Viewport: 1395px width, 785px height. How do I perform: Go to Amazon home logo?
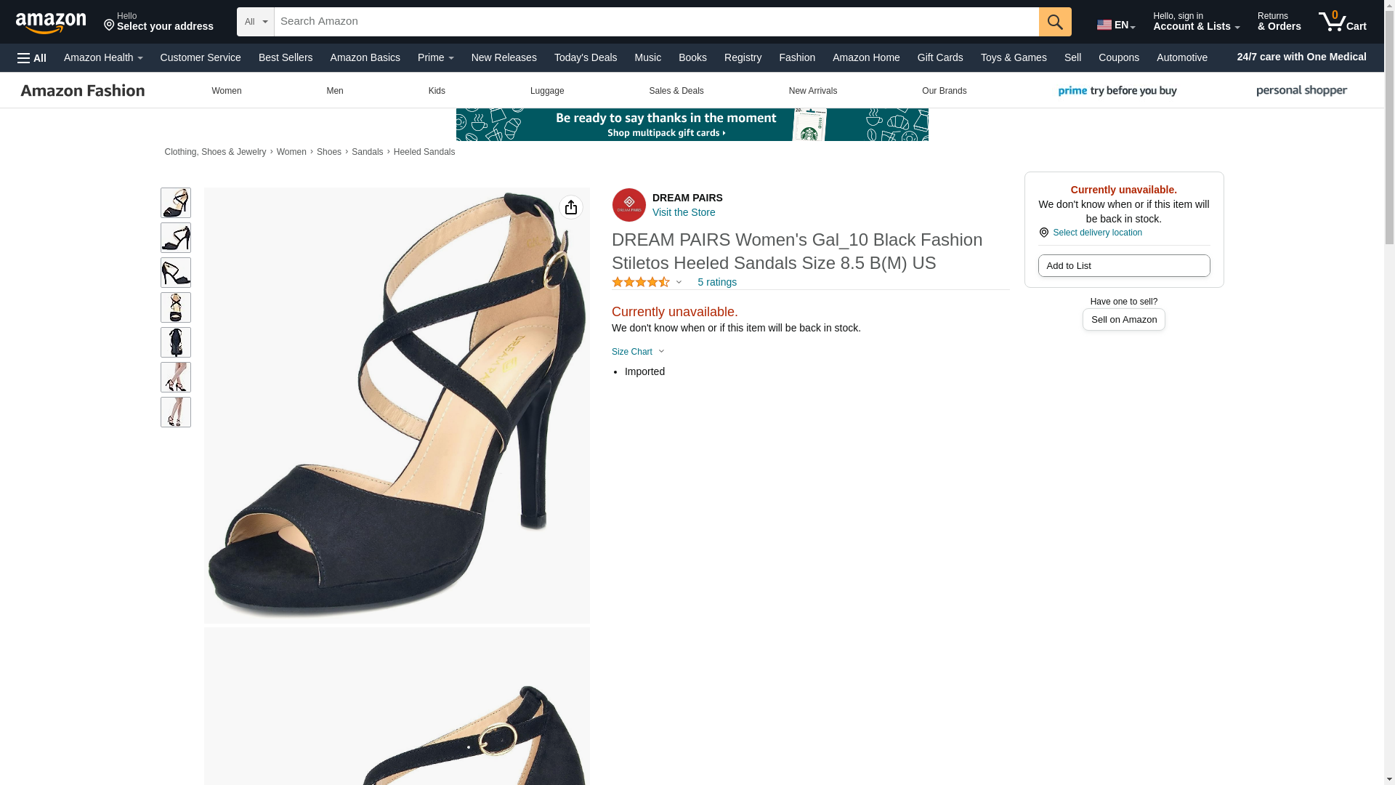(x=51, y=23)
